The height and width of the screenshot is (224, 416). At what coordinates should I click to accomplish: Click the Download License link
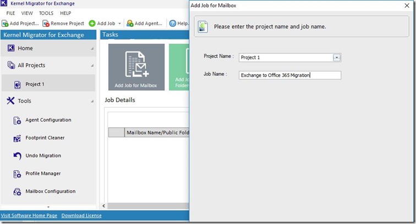(81, 216)
